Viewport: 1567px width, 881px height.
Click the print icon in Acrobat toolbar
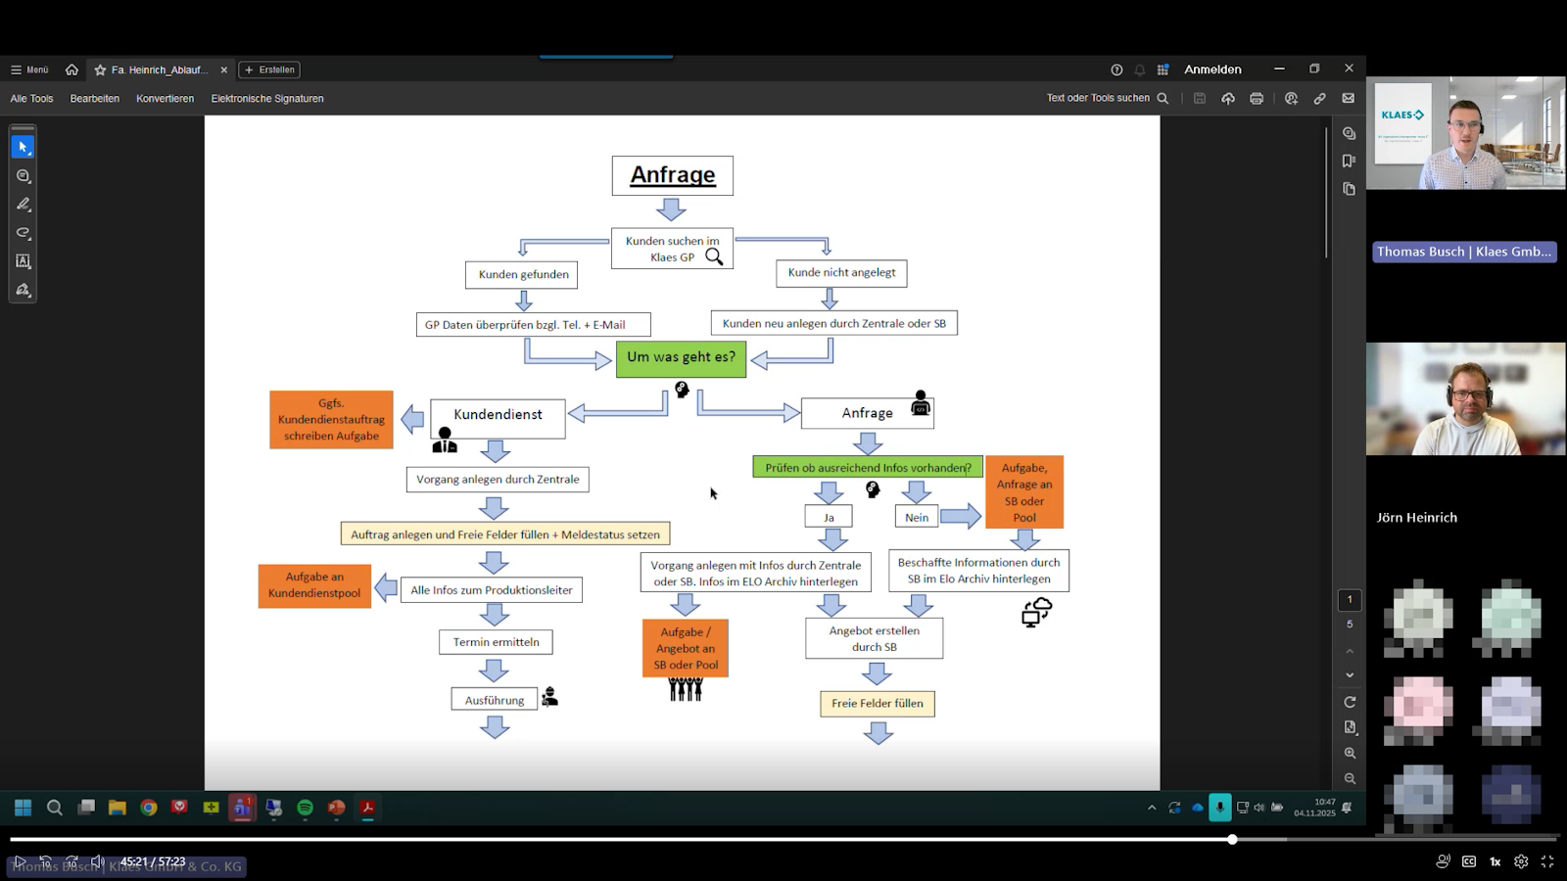tap(1257, 99)
